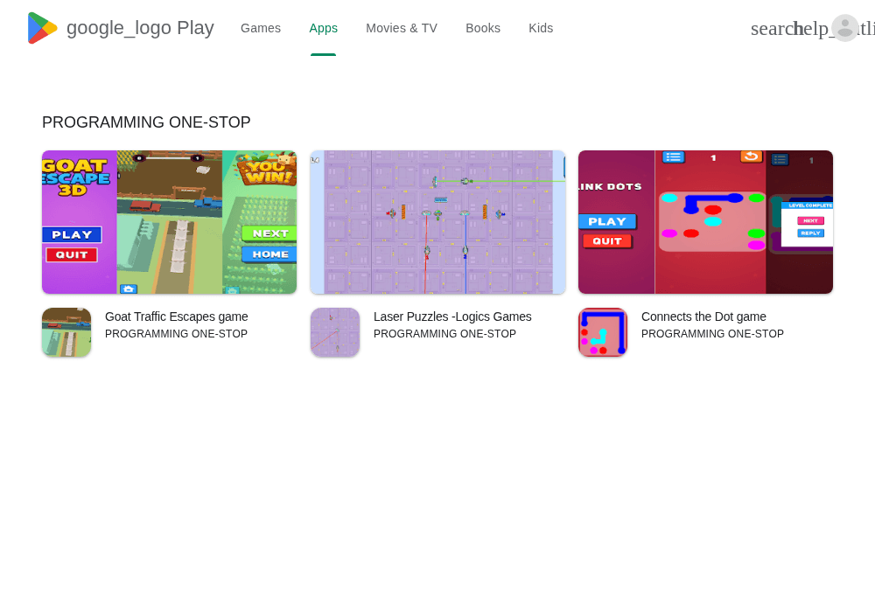Click the Laser Puzzles app icon
This screenshot has width=875, height=612.
pos(335,332)
